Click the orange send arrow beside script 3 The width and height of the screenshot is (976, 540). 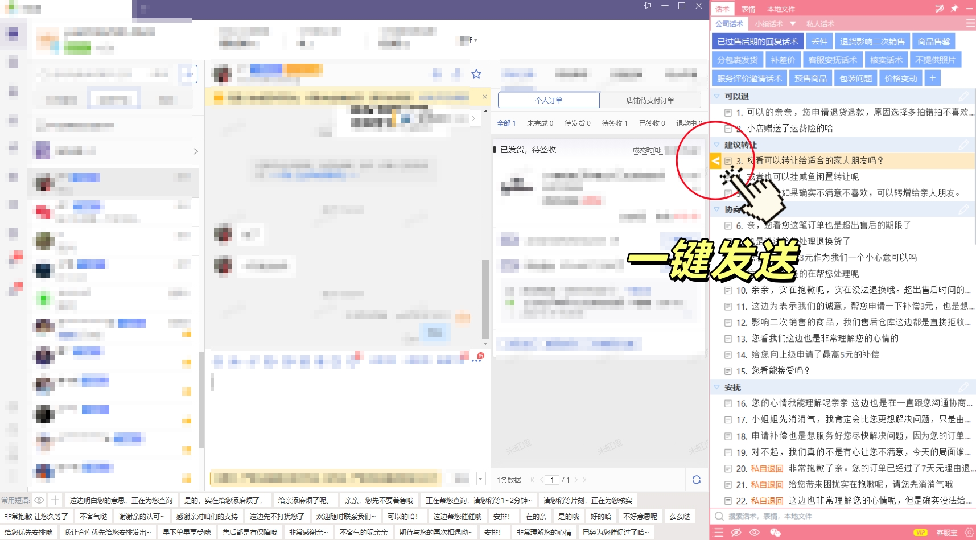(715, 161)
